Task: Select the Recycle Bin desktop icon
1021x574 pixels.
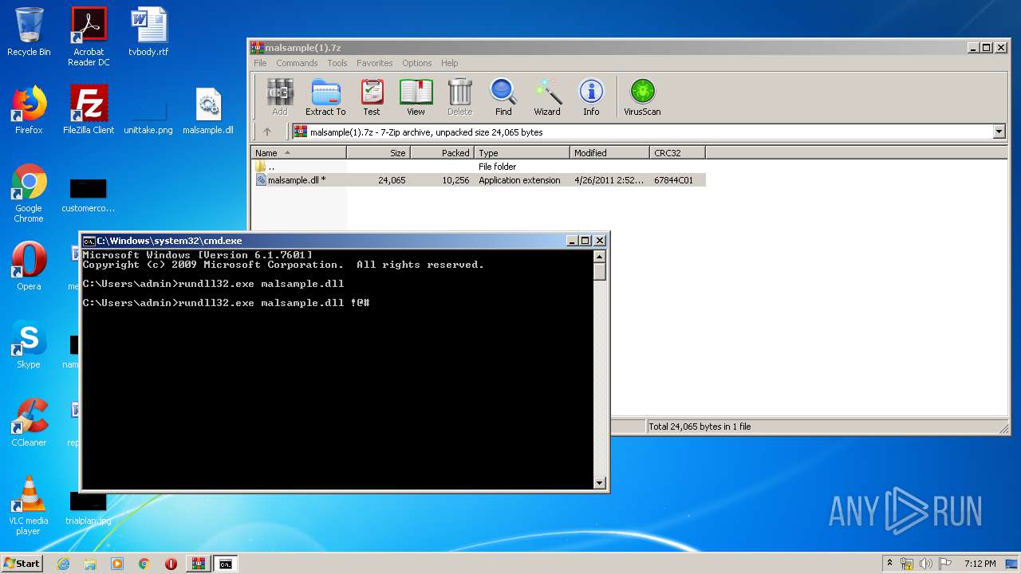Action: click(x=29, y=32)
